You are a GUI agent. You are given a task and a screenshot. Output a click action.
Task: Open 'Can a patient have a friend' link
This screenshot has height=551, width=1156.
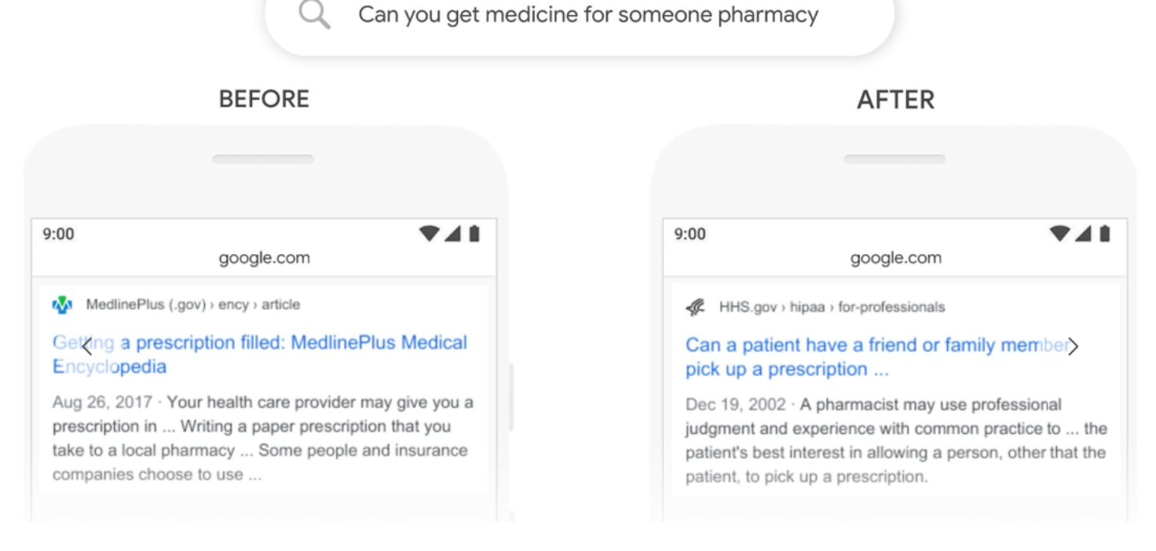click(877, 357)
